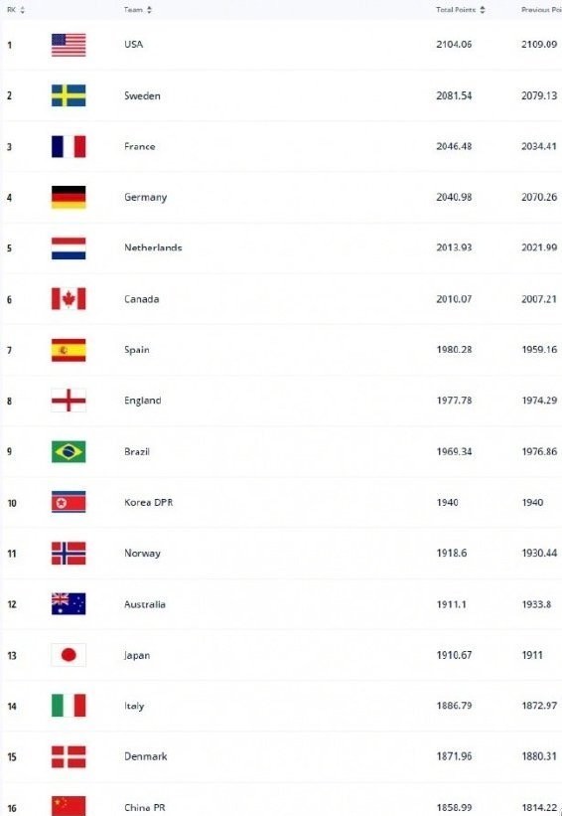This screenshot has height=816, width=562.
Task: Click the Italy team name
Action: coord(134,707)
